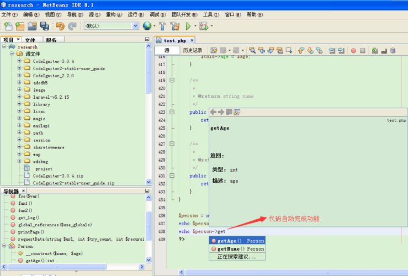Click the green Run Project icon
408x276 pixels.
(188, 26)
